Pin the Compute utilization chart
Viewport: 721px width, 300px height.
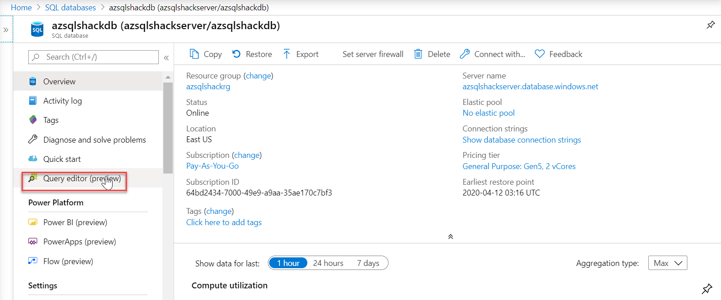tap(707, 288)
